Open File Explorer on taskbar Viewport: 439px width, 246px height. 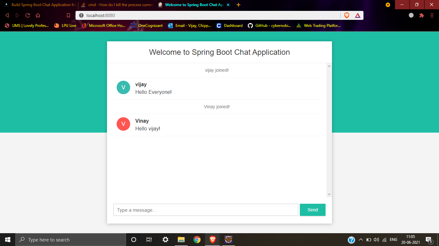181,240
